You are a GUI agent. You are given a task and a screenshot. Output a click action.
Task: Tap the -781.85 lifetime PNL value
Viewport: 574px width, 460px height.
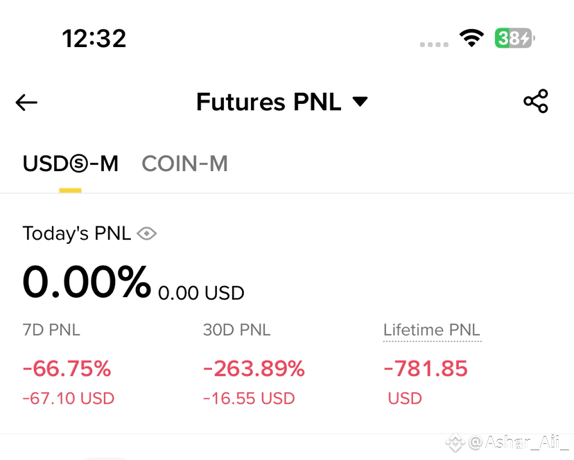click(x=426, y=368)
